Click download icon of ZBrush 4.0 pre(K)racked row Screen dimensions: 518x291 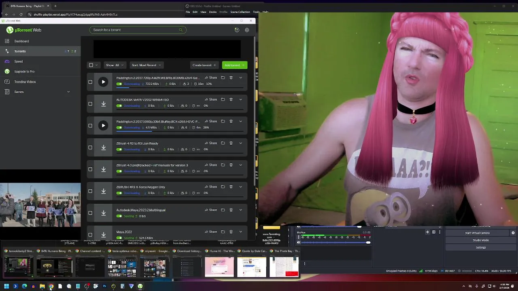pos(103,169)
